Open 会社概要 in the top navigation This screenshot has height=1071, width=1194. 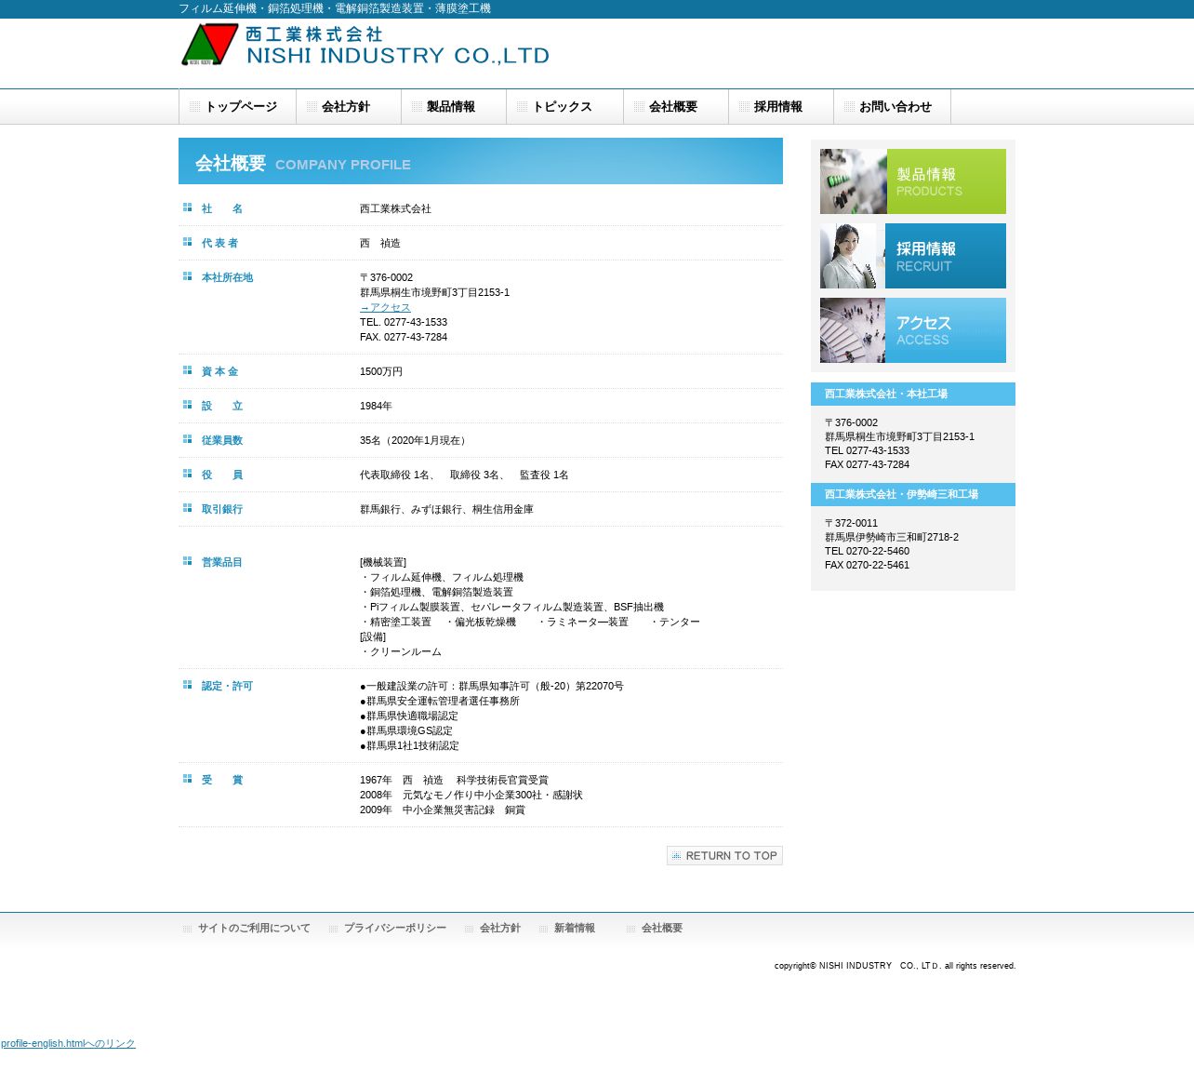click(x=676, y=107)
